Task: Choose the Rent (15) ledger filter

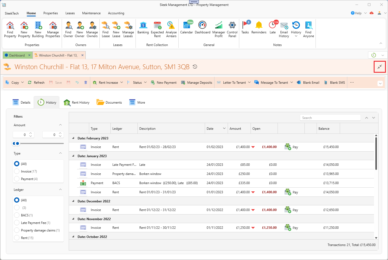Action: pos(17,238)
